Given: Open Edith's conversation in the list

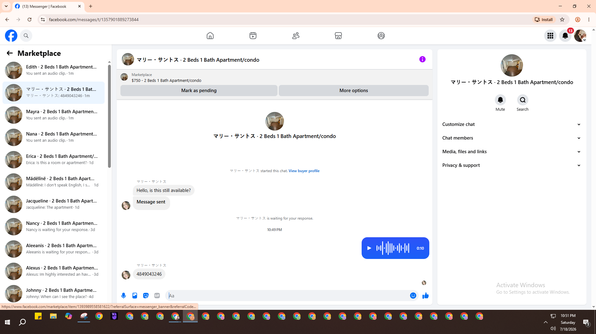Looking at the screenshot, I should [x=53, y=70].
